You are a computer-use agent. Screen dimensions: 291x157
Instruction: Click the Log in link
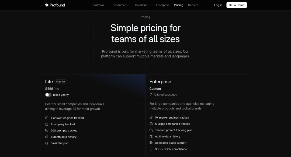[x=218, y=5]
